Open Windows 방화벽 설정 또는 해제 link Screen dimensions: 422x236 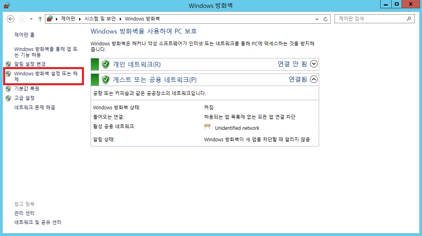click(x=46, y=76)
